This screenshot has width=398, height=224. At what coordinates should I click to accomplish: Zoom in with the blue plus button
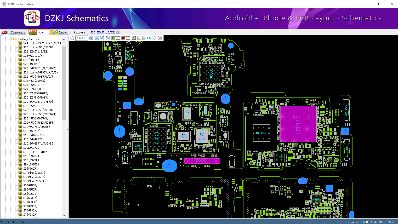click(91, 38)
